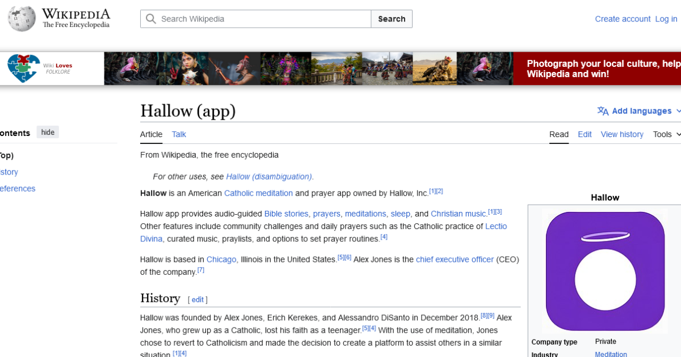Select the Edit tab

click(585, 134)
